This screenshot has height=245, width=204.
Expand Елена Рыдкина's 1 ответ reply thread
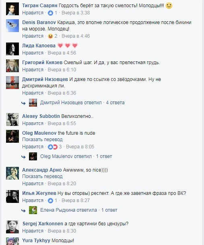pyautogui.click(x=109, y=210)
